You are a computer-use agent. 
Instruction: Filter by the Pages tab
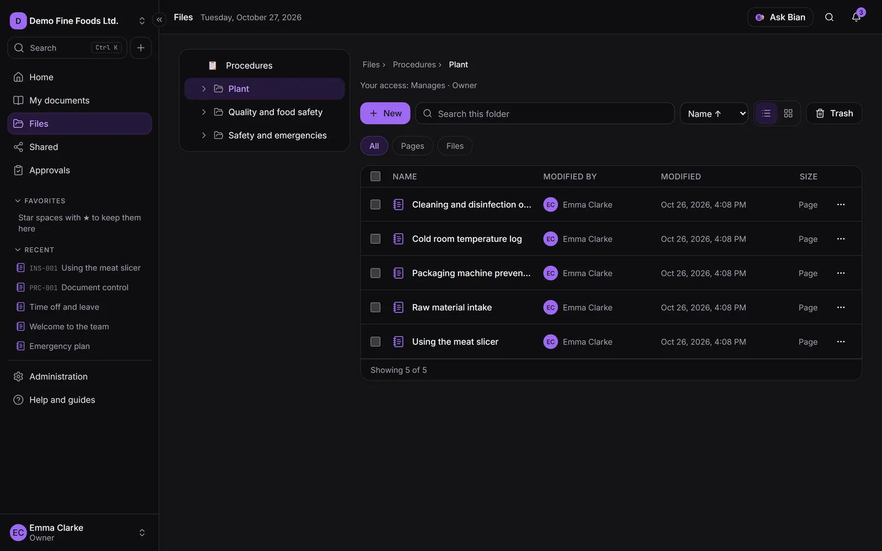412,146
